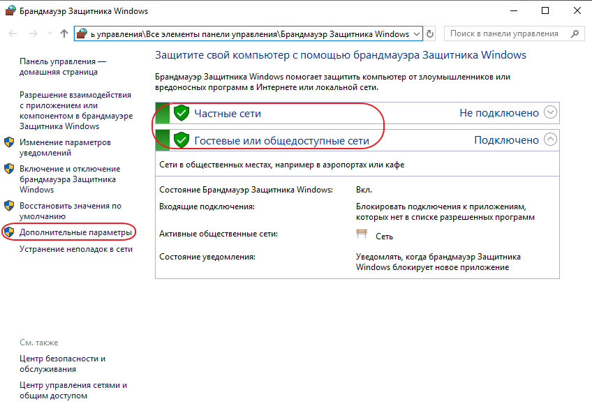This screenshot has height=413, width=592.
Task: Click the search field 'Поиск в панели управления'
Action: pyautogui.click(x=515, y=33)
